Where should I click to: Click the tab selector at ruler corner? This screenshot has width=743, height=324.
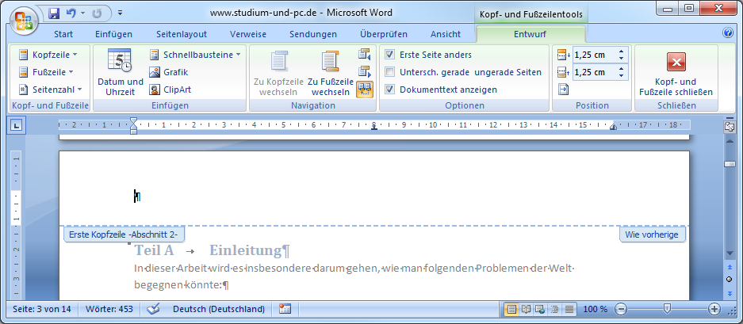click(17, 125)
